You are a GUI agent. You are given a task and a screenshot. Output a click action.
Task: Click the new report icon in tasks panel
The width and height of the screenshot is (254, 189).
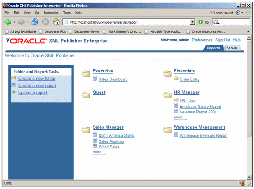coord(14,85)
